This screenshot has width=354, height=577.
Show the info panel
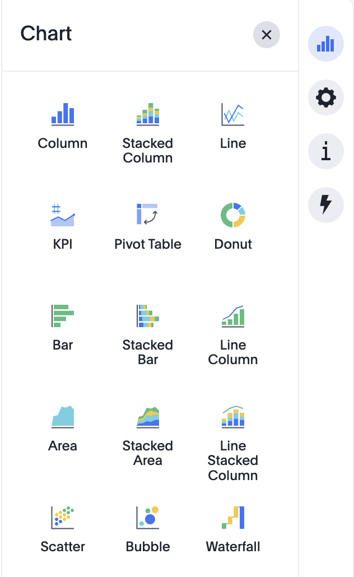pyautogui.click(x=326, y=151)
